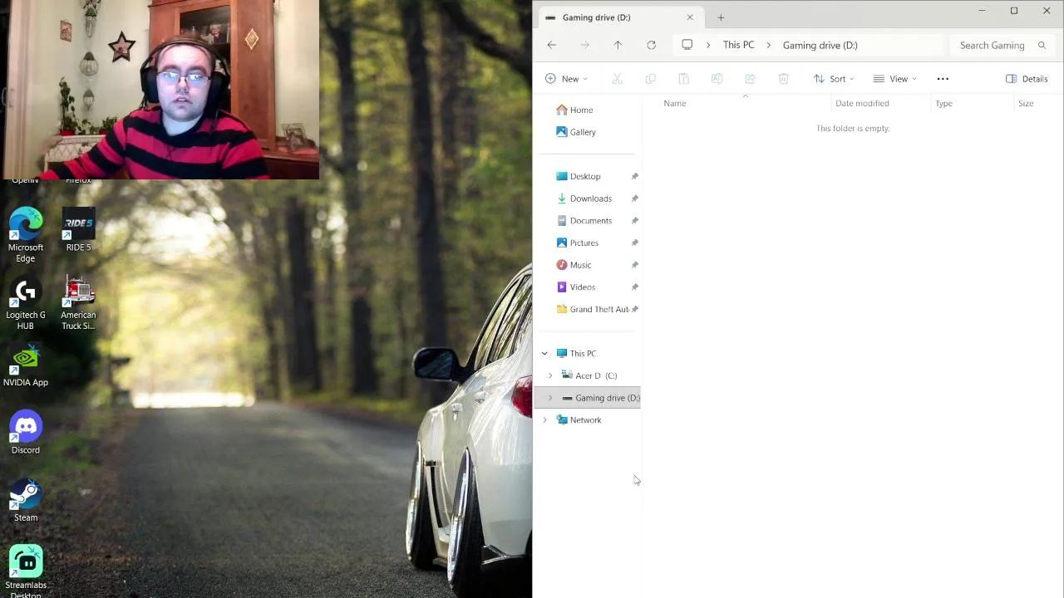Add a new File Explorer tab
Viewport: 1064px width, 598px height.
(x=721, y=17)
